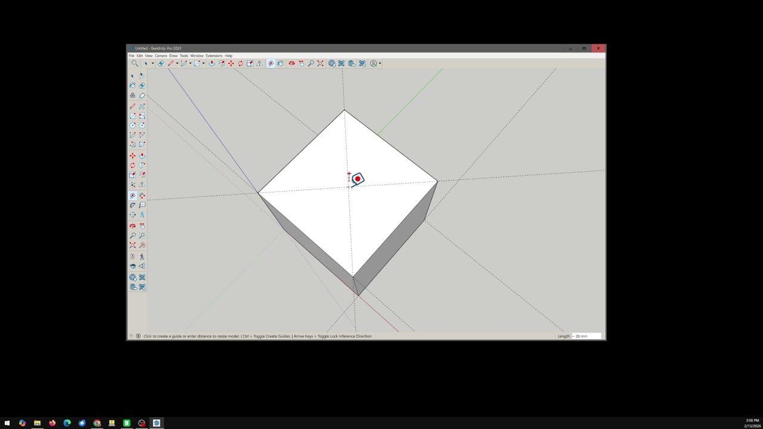Select the arrow Select tool in top toolbar
This screenshot has width=763, height=429.
click(146, 63)
